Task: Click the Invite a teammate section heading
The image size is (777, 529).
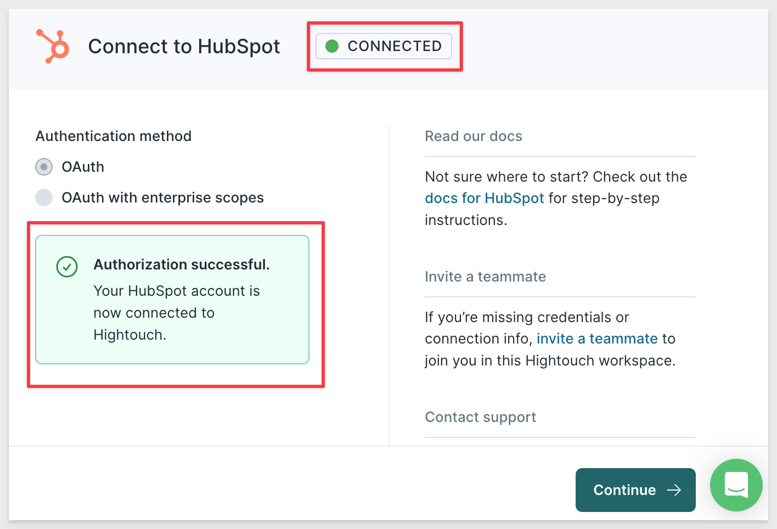Action: pos(486,277)
